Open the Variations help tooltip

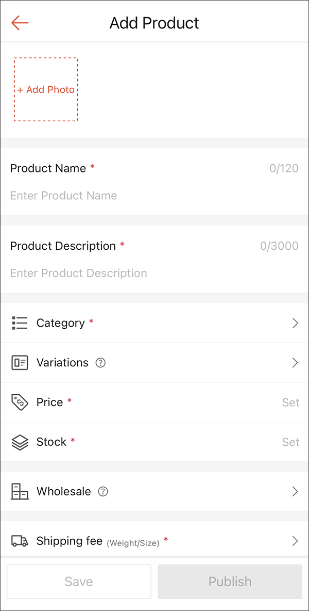coord(101,363)
